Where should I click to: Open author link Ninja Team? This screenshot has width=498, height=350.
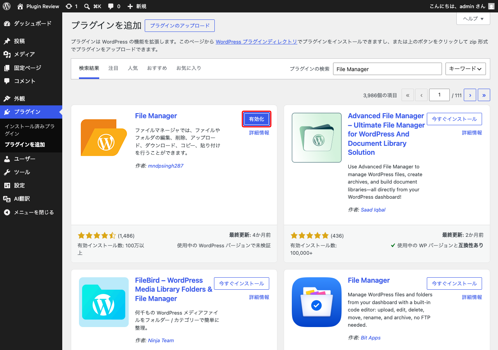click(x=161, y=340)
